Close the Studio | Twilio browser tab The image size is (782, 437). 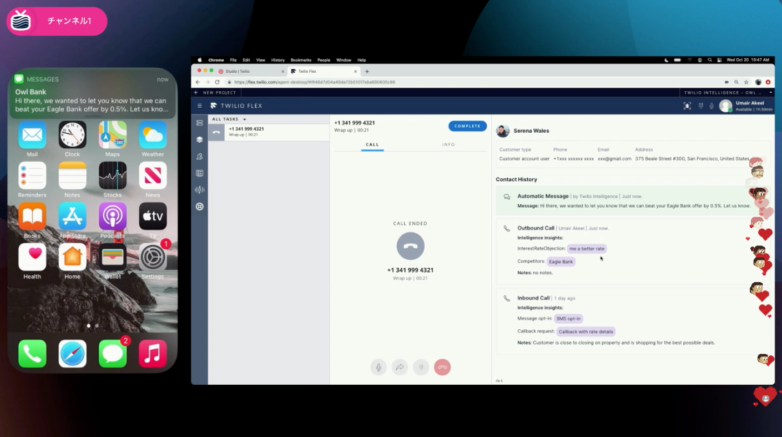pyautogui.click(x=282, y=71)
